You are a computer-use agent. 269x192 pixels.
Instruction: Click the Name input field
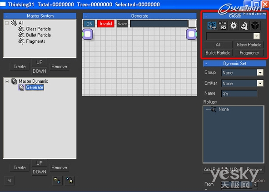pyautogui.click(x=239, y=94)
